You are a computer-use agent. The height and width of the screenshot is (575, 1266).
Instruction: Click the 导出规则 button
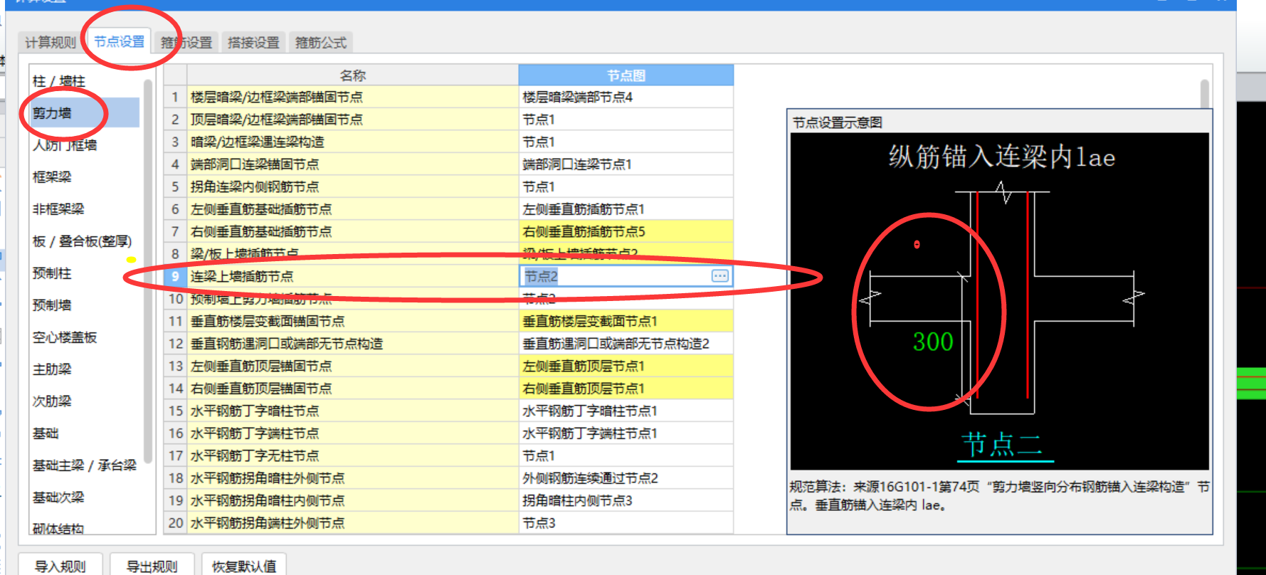152,566
